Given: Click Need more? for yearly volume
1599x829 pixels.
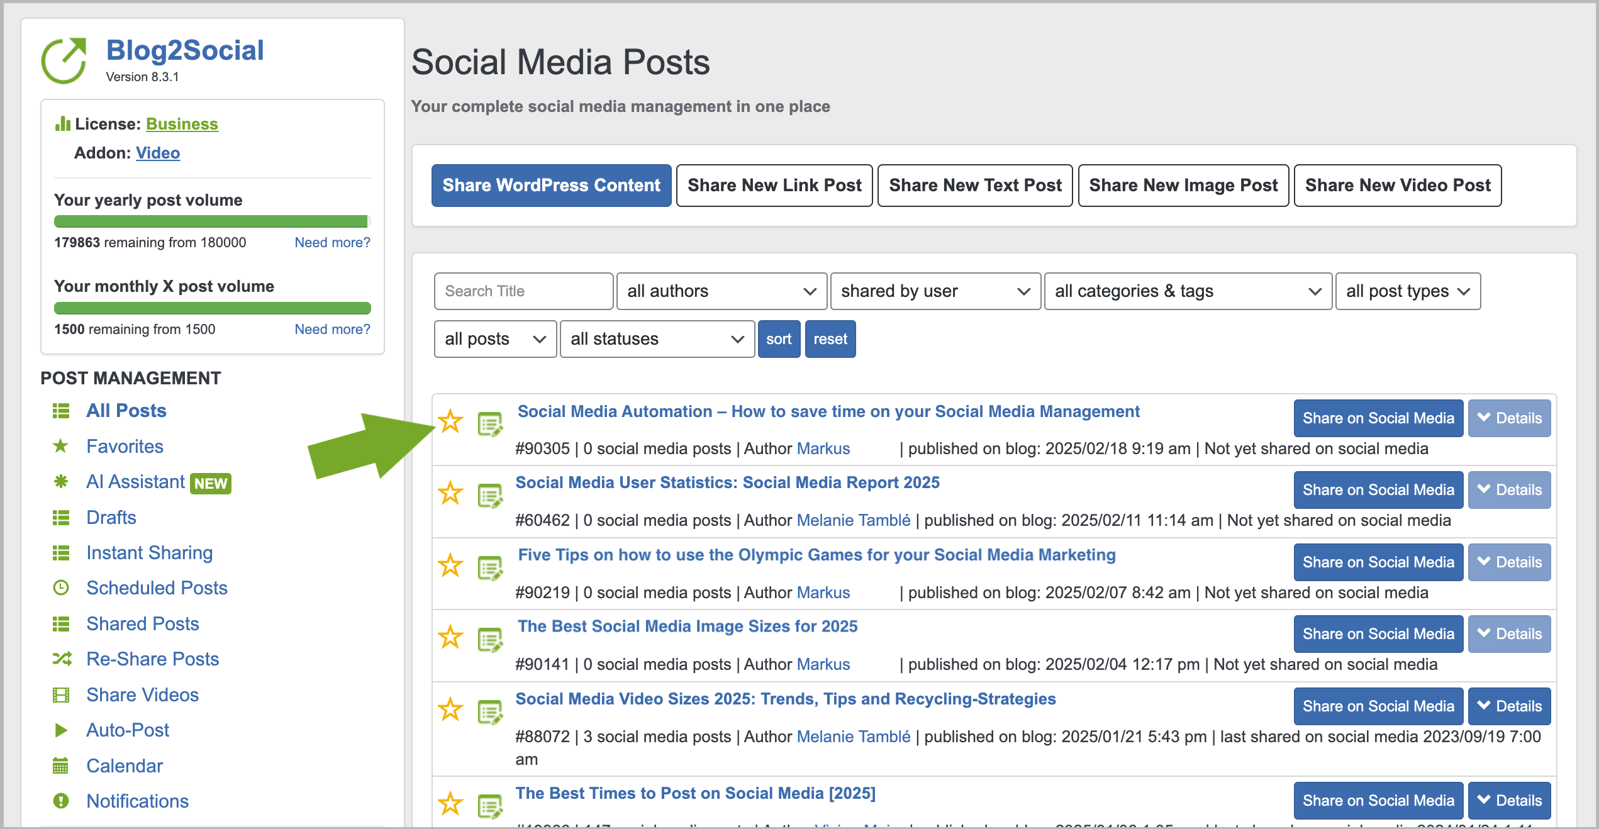Looking at the screenshot, I should click(x=332, y=242).
